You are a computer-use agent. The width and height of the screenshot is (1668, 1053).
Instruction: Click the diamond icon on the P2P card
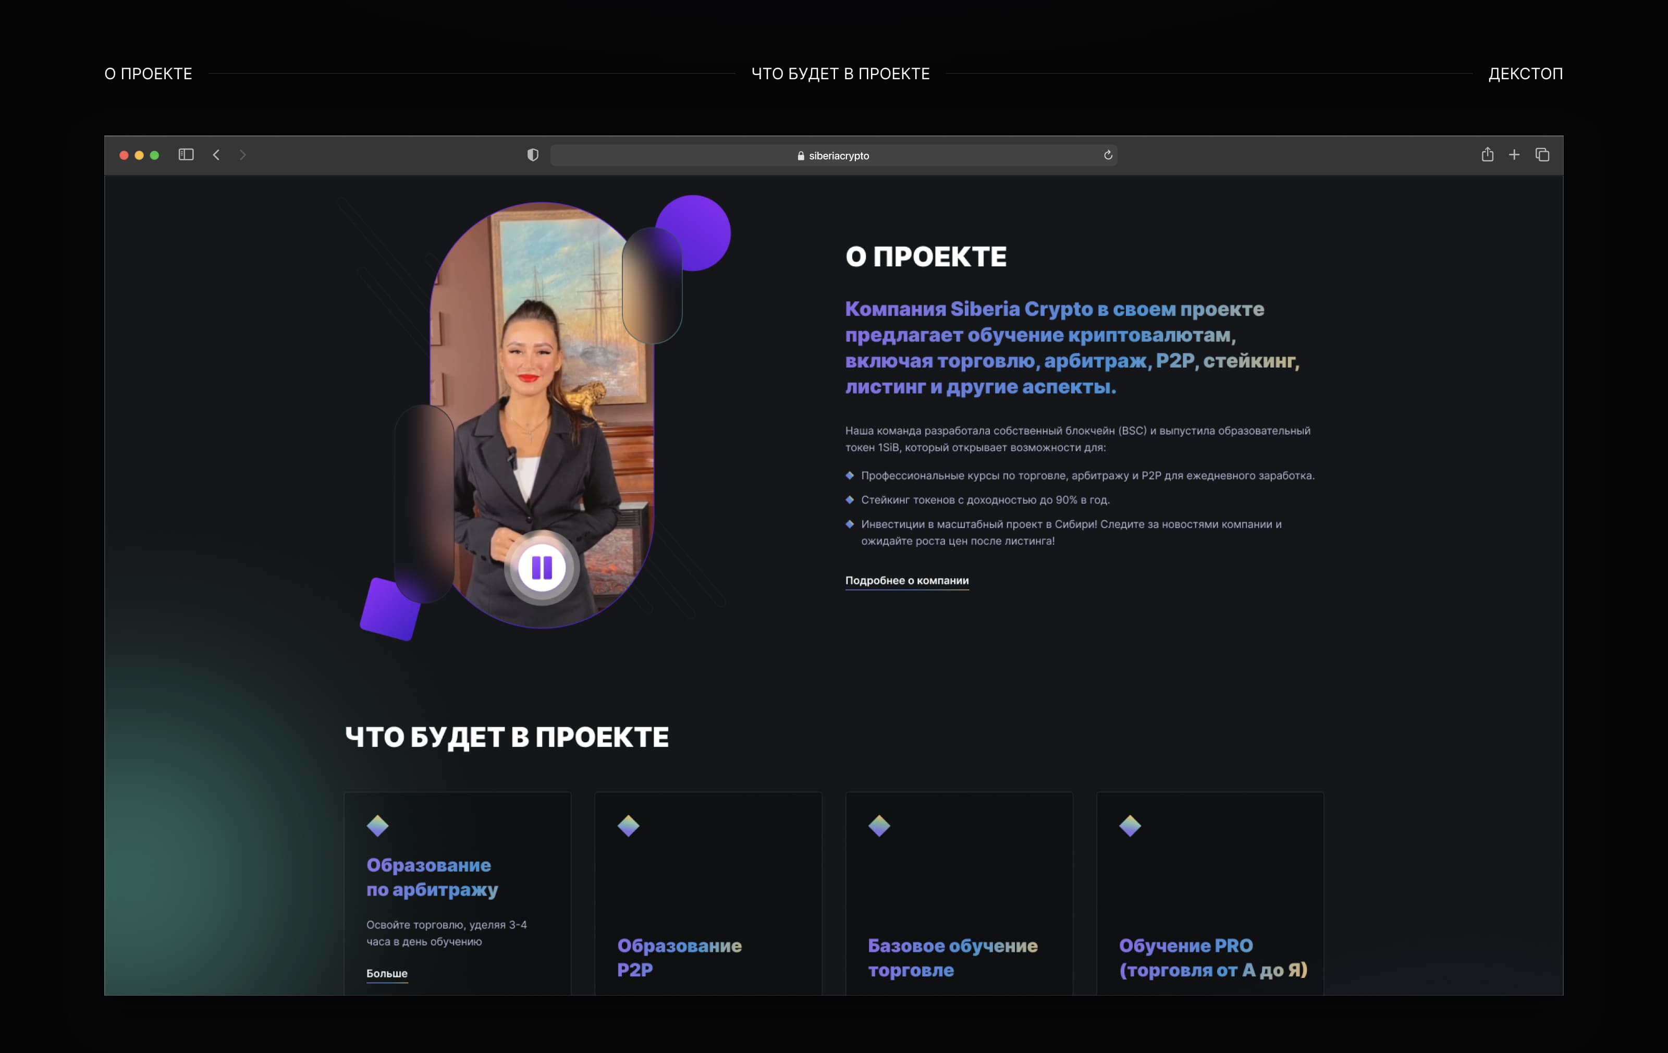click(628, 826)
